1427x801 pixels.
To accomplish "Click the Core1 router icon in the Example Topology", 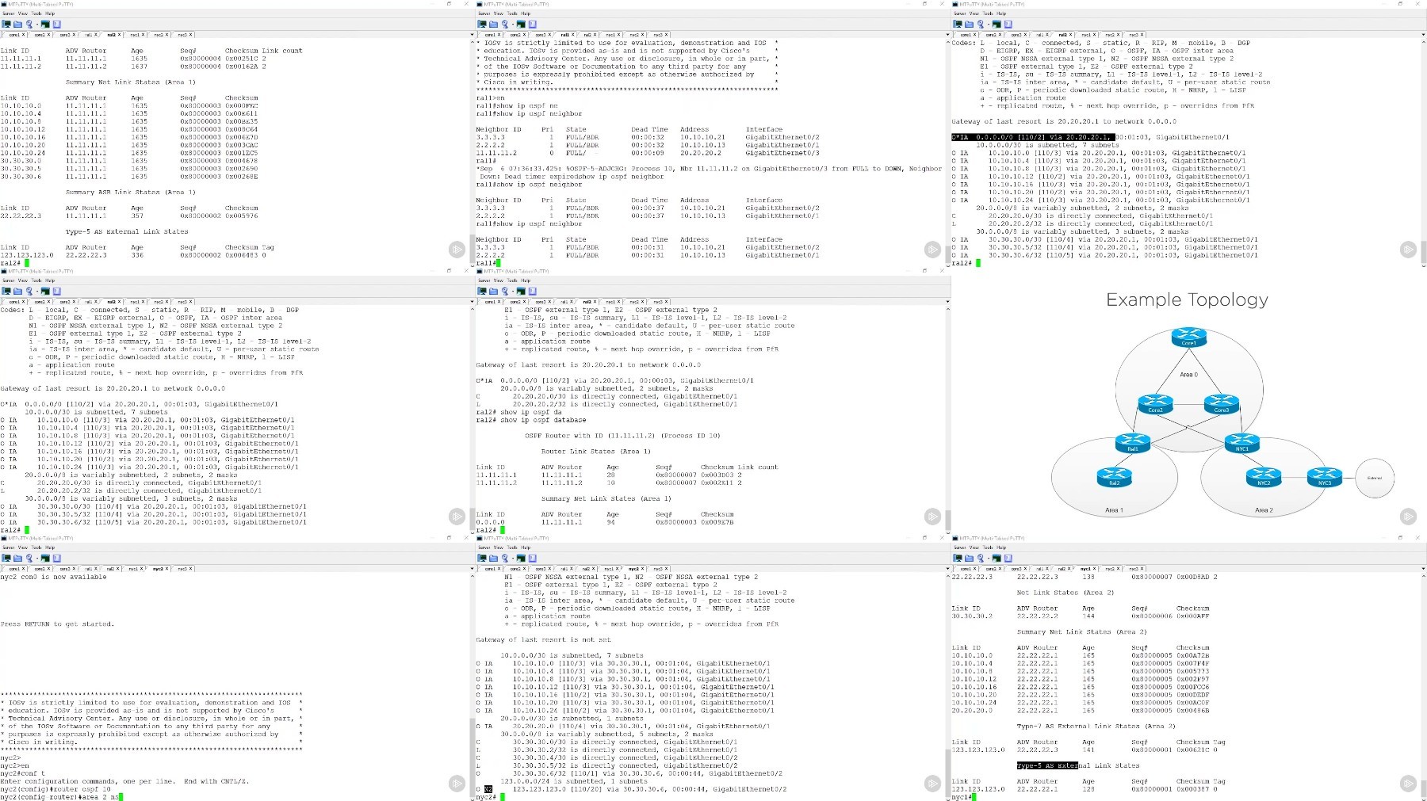I will pyautogui.click(x=1189, y=338).
